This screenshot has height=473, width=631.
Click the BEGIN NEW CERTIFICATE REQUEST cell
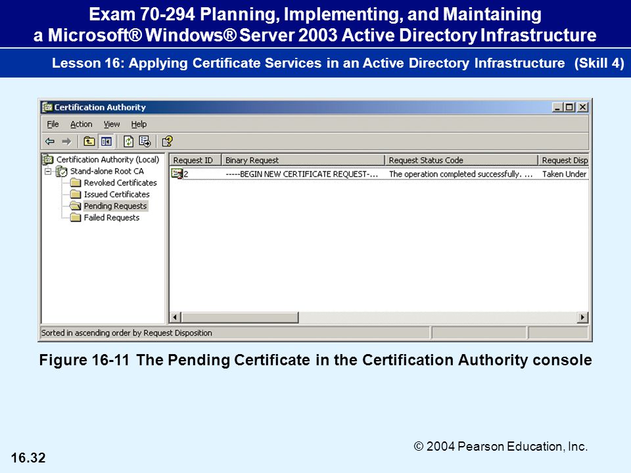coord(302,174)
